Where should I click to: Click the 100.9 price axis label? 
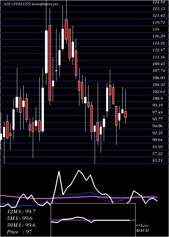click(158, 98)
